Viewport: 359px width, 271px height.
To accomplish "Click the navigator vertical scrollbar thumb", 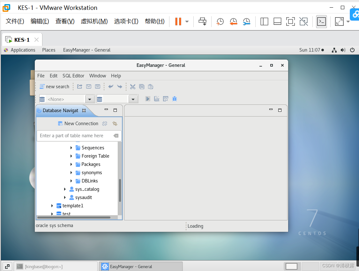I will 120,190.
